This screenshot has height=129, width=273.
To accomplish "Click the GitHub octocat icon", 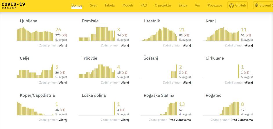I will (231, 6).
